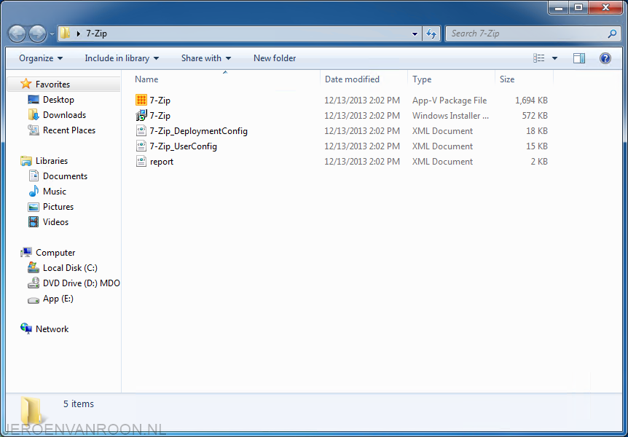Click the Libraries icon in navigation pane
This screenshot has width=628, height=437.
click(x=26, y=161)
